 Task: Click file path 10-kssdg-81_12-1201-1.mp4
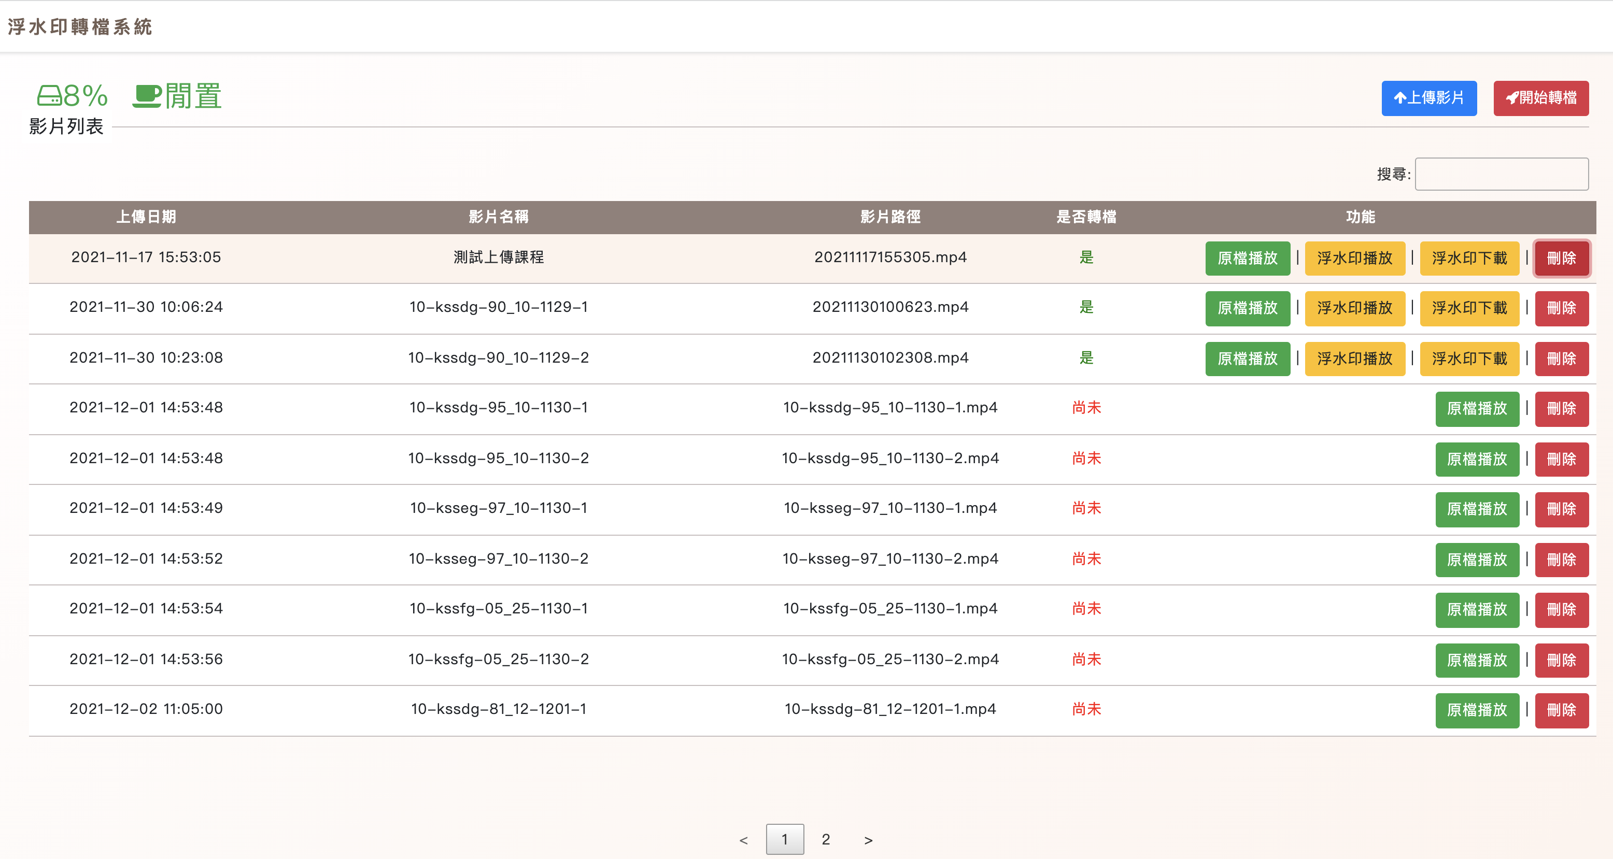click(890, 709)
